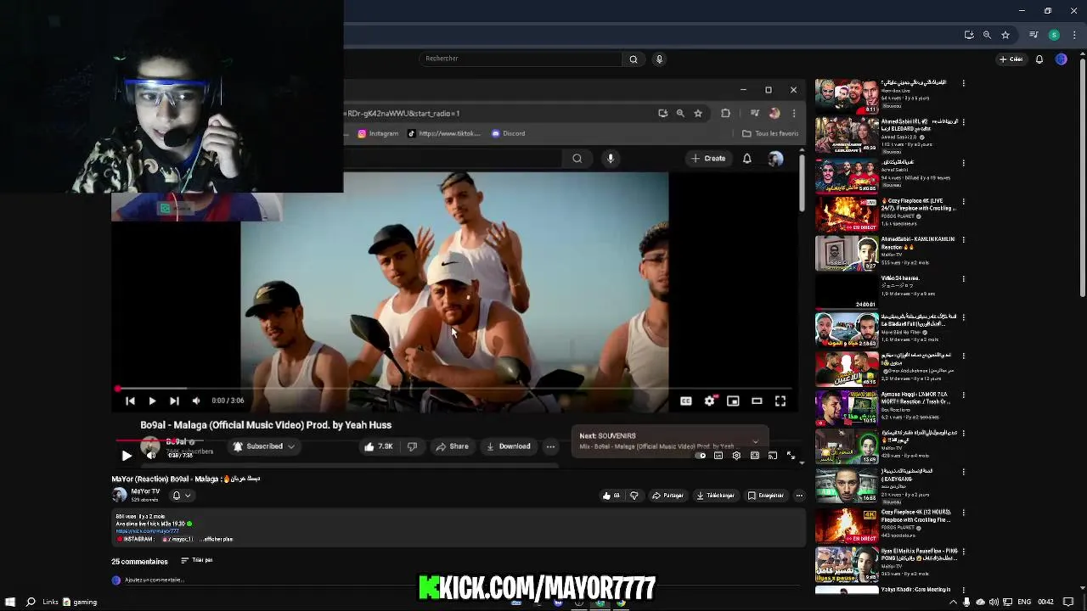Enable theater mode on inner player
The height and width of the screenshot is (611, 1087).
pyautogui.click(x=757, y=401)
